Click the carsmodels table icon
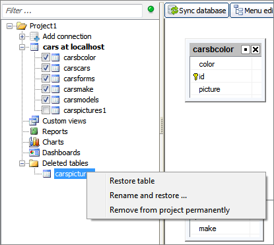This screenshot has width=274, height=245. (x=55, y=100)
